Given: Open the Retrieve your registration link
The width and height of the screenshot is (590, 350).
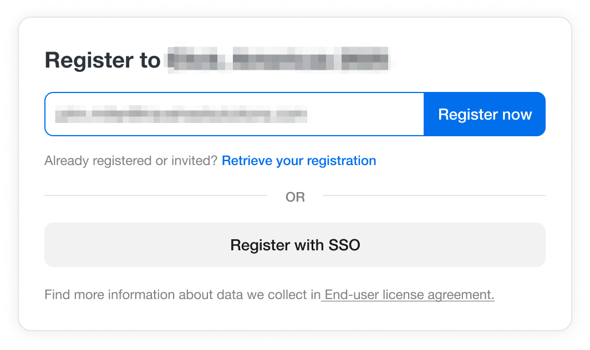Looking at the screenshot, I should 299,161.
